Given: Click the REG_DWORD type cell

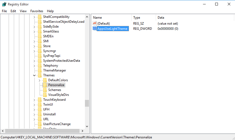Looking at the screenshot, I should (142, 28).
